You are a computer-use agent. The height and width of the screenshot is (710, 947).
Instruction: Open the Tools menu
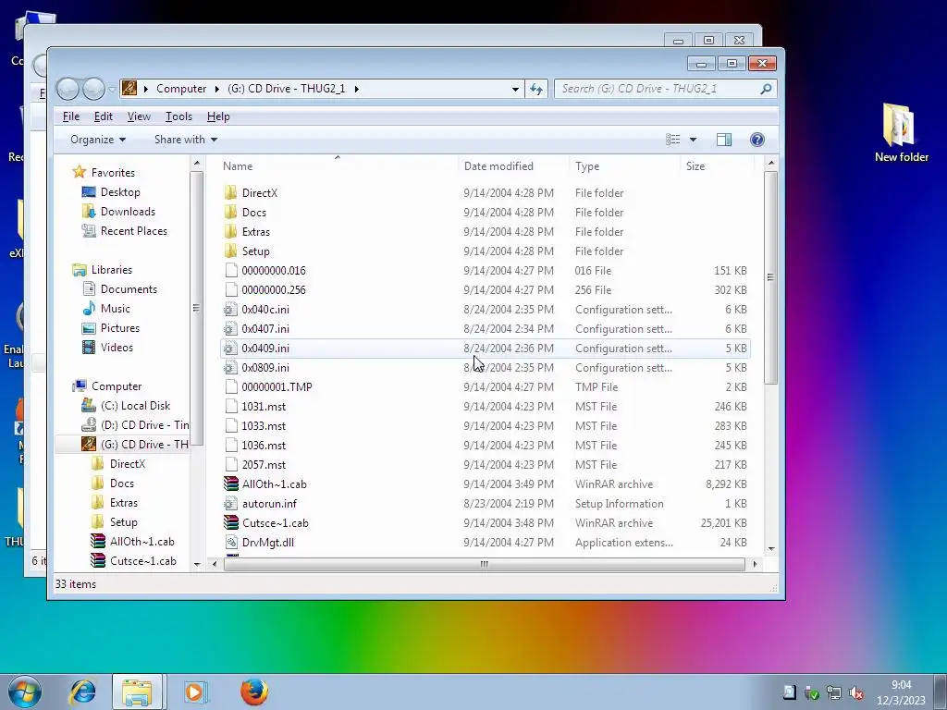click(178, 116)
